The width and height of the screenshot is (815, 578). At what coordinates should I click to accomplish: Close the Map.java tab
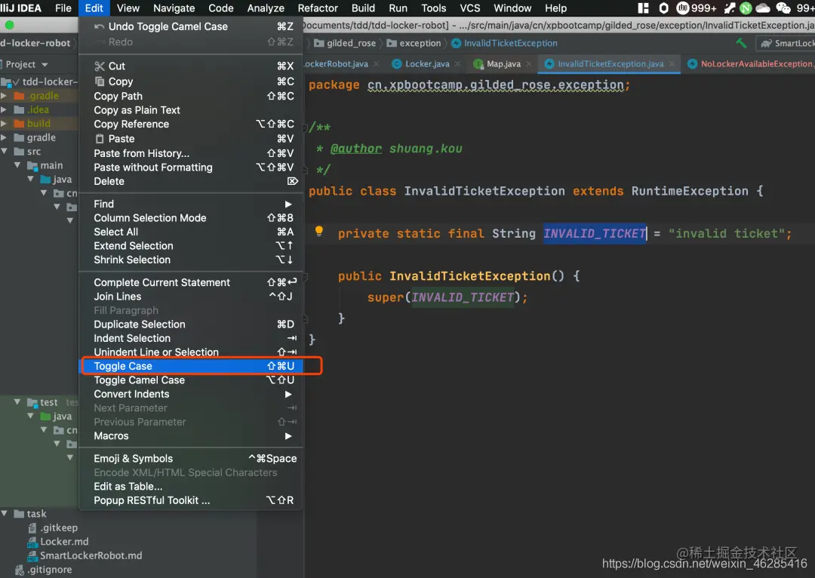pyautogui.click(x=528, y=63)
